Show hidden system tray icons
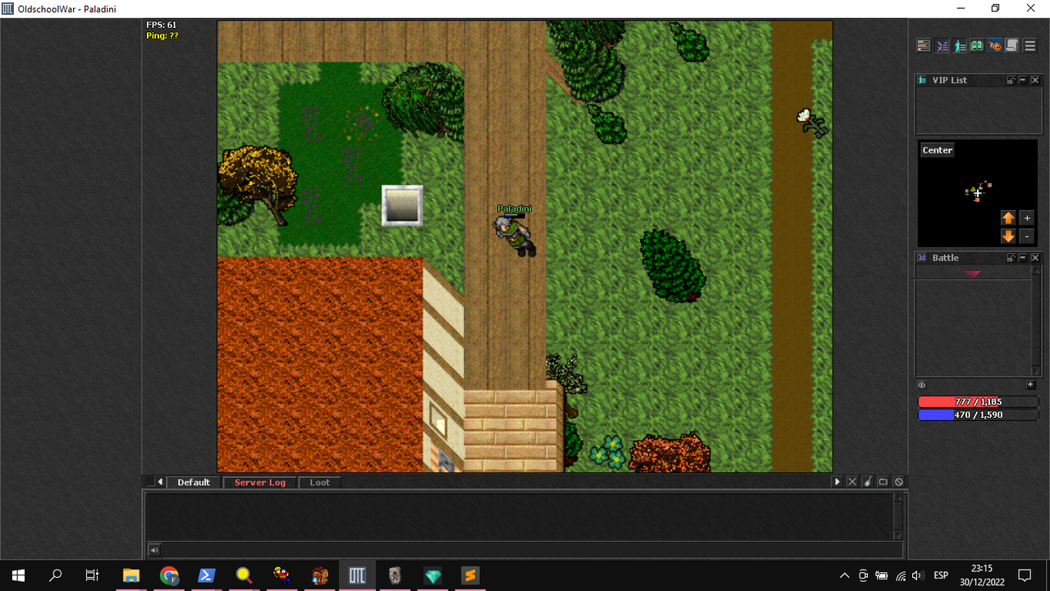Viewport: 1050px width, 591px height. point(844,575)
